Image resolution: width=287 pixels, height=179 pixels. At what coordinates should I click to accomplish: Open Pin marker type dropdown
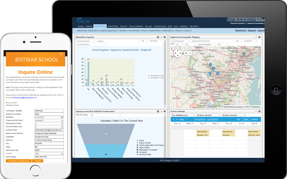222,44
